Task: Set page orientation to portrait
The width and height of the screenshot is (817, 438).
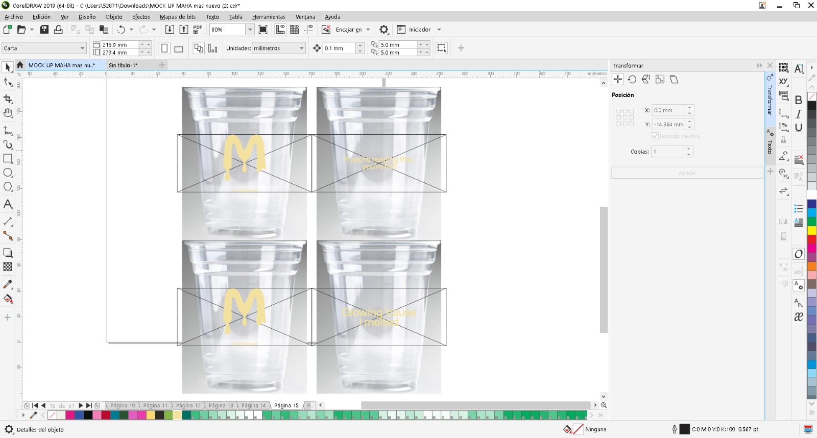Action: pyautogui.click(x=164, y=48)
